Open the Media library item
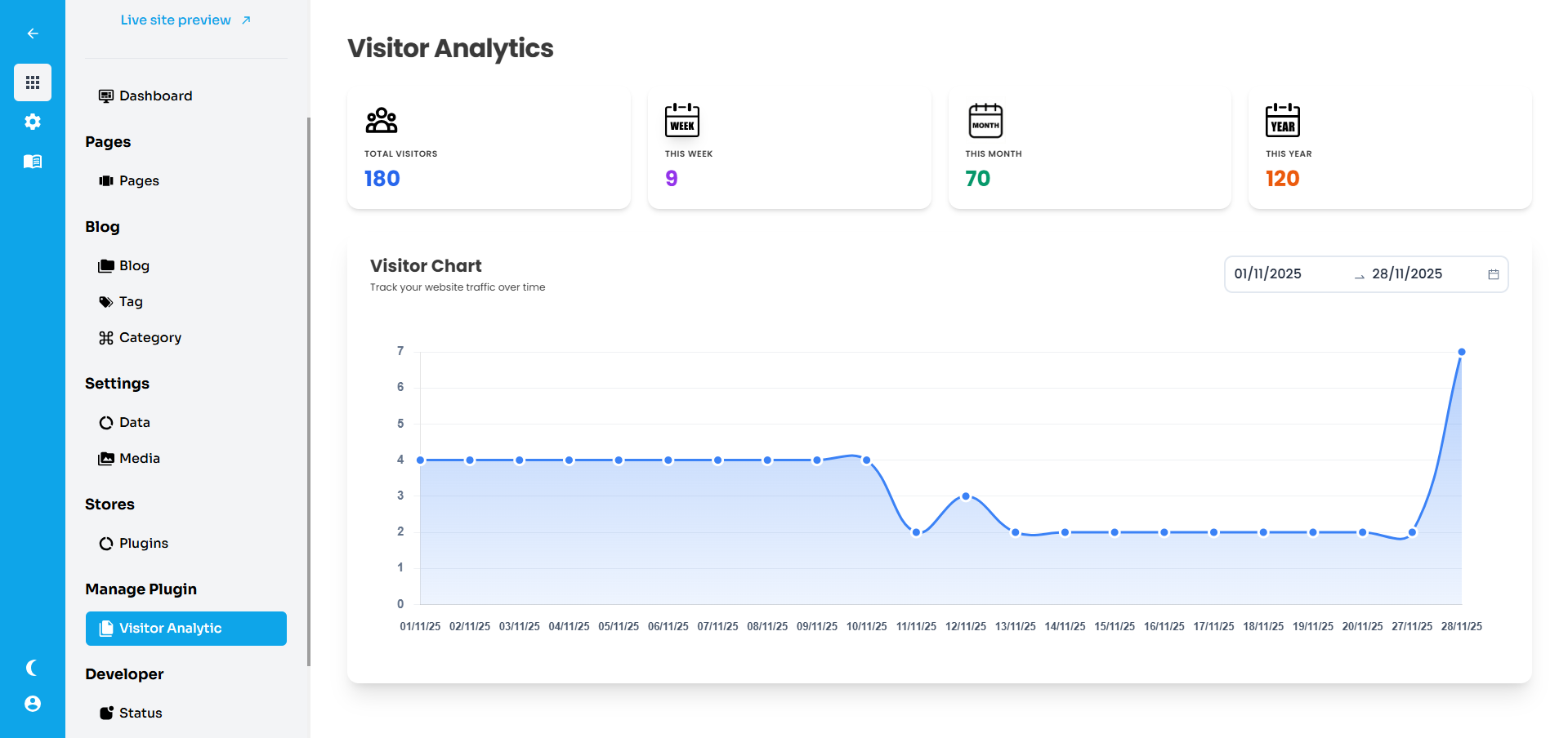 pyautogui.click(x=139, y=459)
